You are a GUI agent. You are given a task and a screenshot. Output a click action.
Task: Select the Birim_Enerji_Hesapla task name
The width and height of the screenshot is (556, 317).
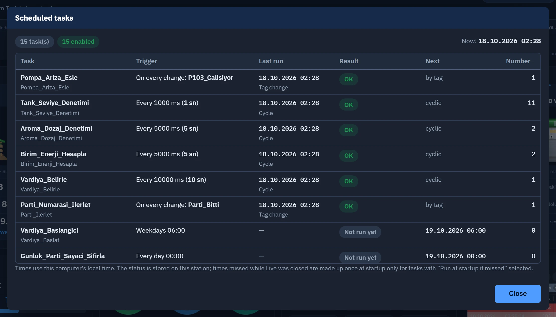(53, 154)
